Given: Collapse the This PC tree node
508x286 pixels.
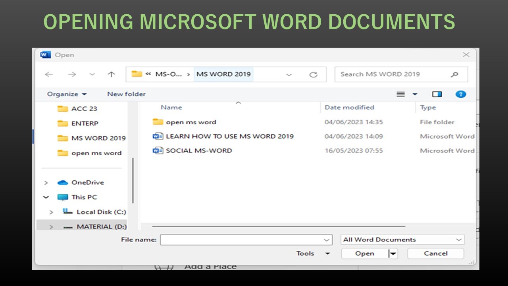Looking at the screenshot, I should [46, 197].
